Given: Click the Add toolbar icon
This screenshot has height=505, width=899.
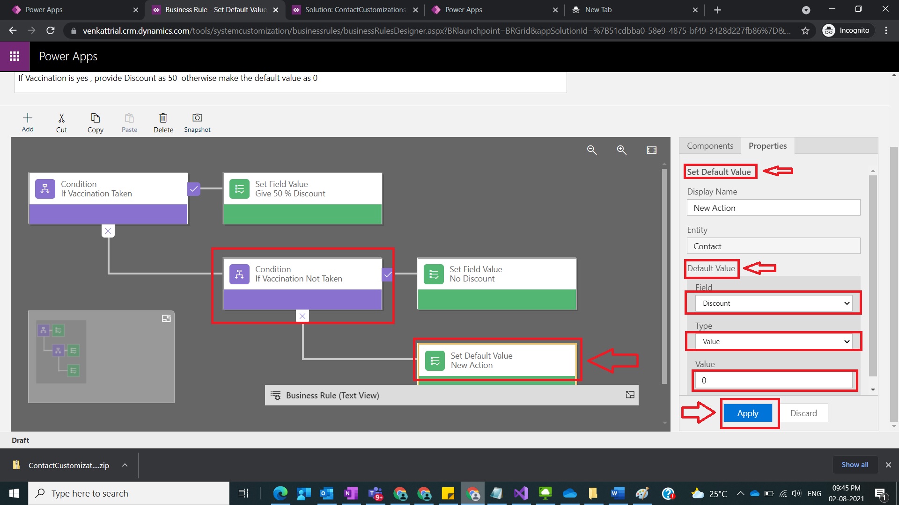Looking at the screenshot, I should point(28,118).
